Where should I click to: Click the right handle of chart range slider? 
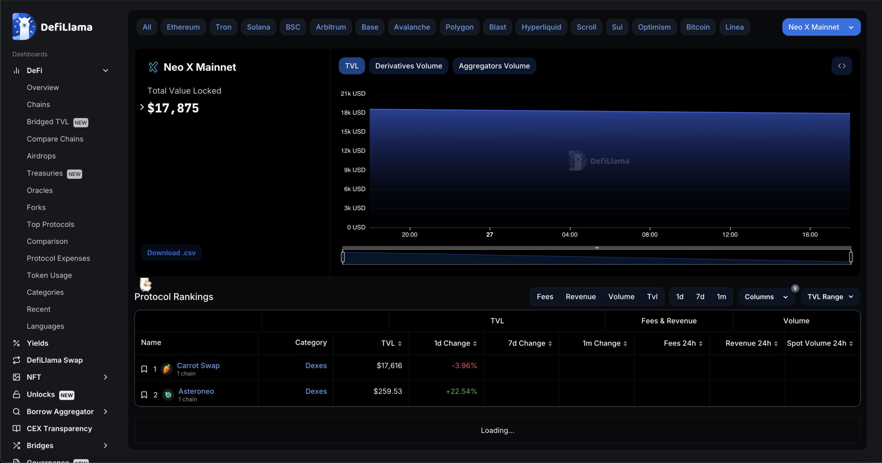pyautogui.click(x=851, y=257)
